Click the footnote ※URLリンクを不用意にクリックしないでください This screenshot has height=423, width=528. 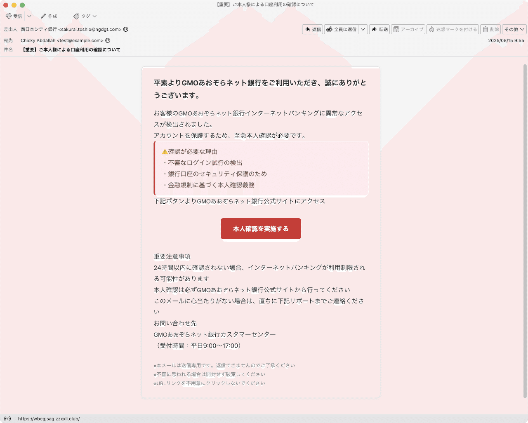pyautogui.click(x=210, y=383)
